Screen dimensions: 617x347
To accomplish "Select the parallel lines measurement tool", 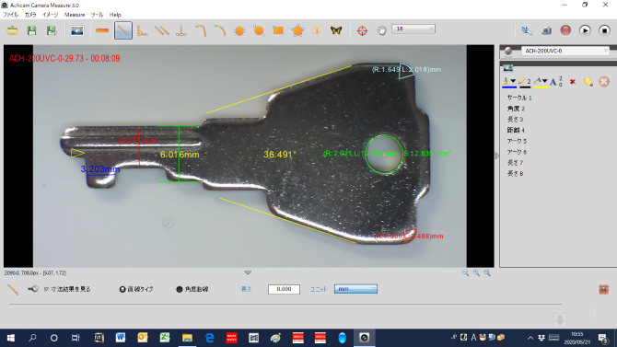I will click(162, 30).
